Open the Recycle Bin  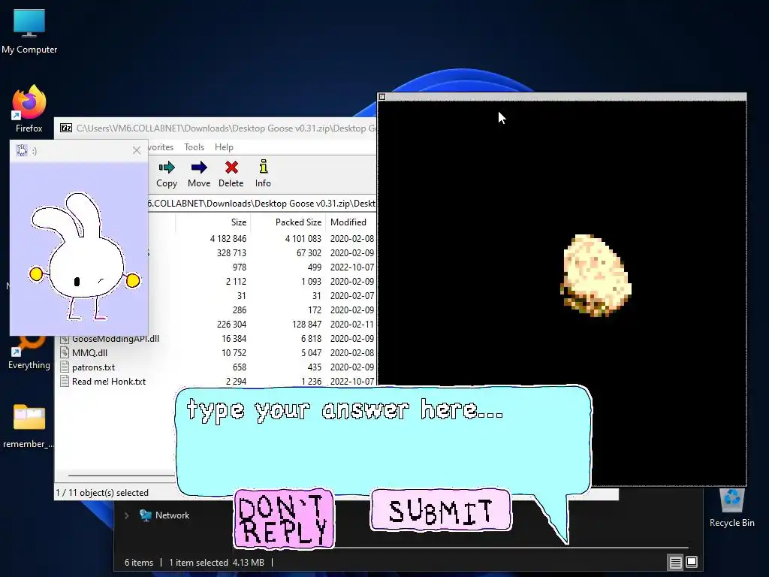[731, 507]
